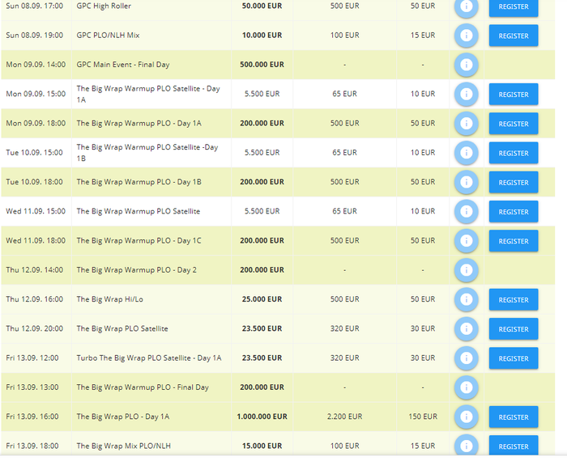Register for Warmup PLO Satellite Day 1A
The height and width of the screenshot is (461, 567).
pos(514,94)
